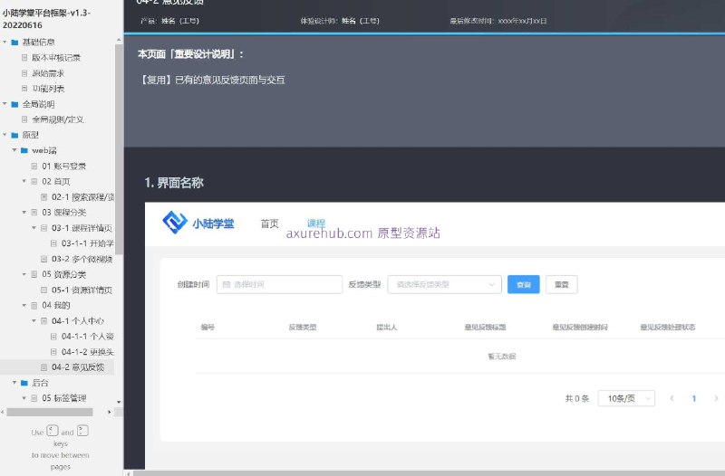Collapse the 03 课程分类 tree arrow
This screenshot has height=476, width=725.
coord(24,212)
